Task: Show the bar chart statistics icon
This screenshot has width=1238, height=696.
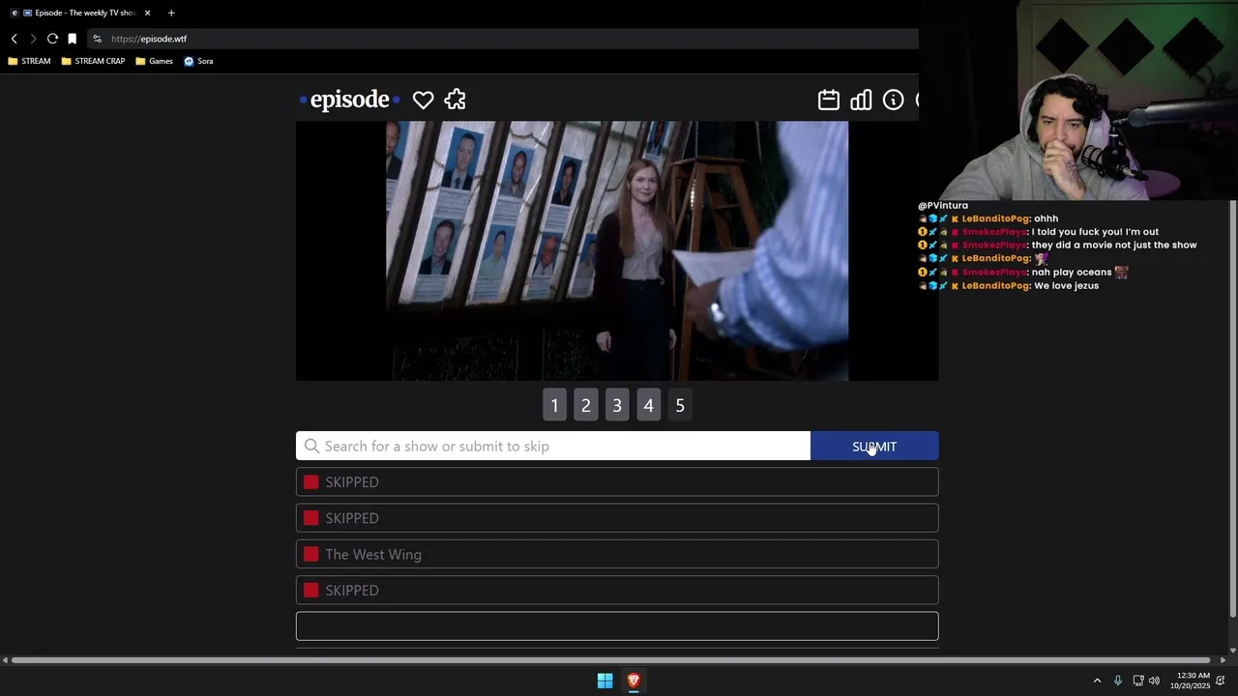Action: [x=861, y=100]
